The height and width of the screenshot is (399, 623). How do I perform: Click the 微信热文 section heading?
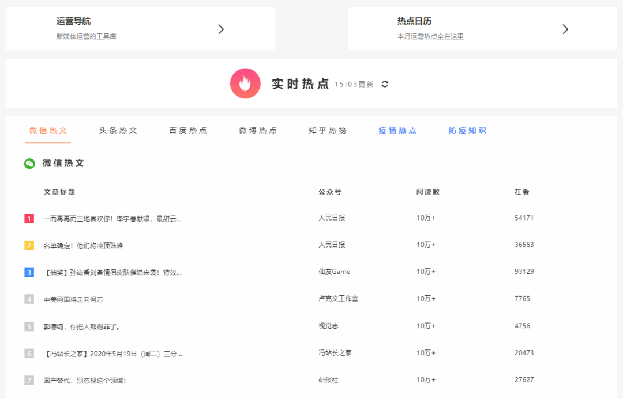tap(63, 163)
